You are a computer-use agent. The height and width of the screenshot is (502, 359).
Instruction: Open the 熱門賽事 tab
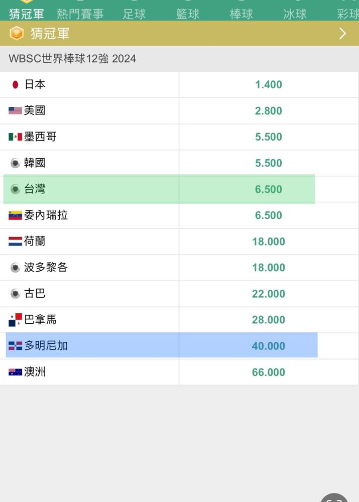pyautogui.click(x=80, y=14)
